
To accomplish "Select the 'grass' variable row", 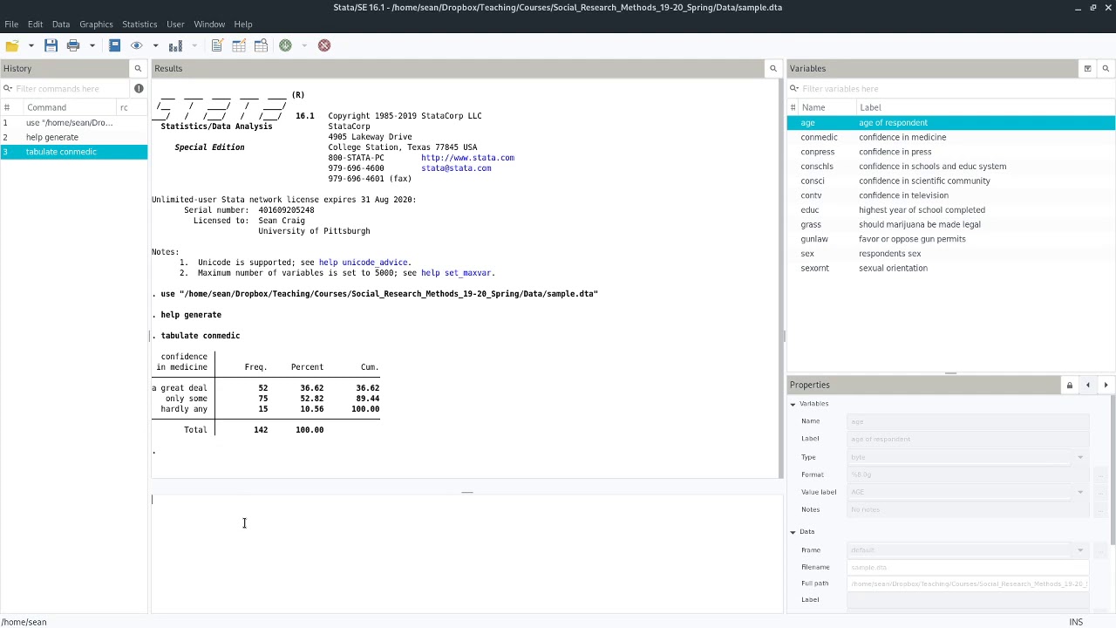I will point(950,224).
